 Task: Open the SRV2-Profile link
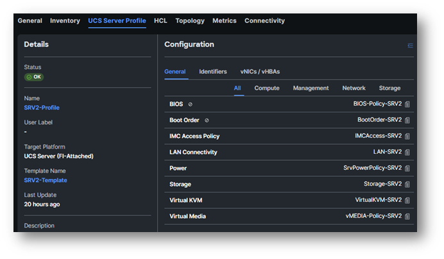tap(42, 108)
